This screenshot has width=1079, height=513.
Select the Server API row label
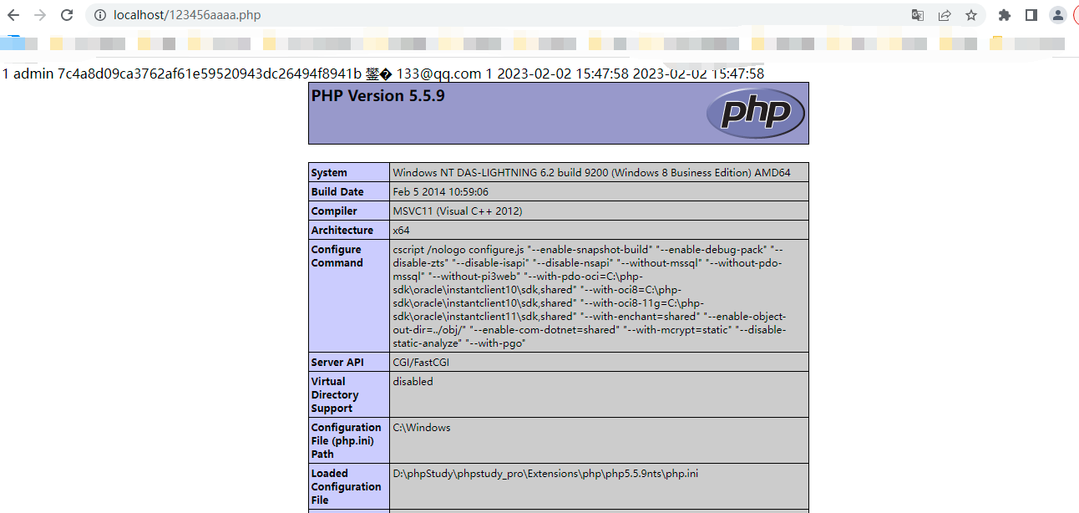tap(337, 362)
